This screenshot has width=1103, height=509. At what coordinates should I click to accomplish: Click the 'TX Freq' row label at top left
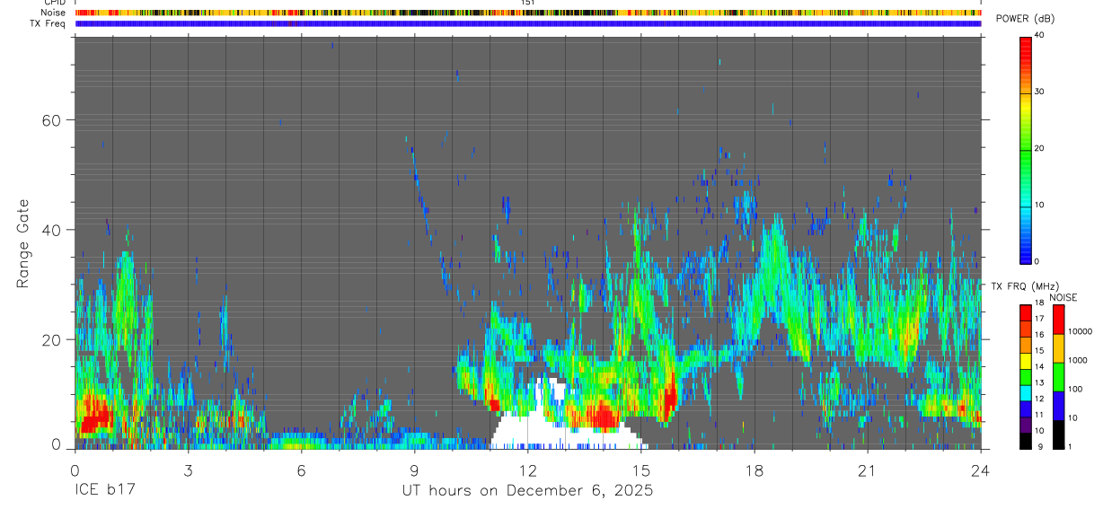(49, 23)
